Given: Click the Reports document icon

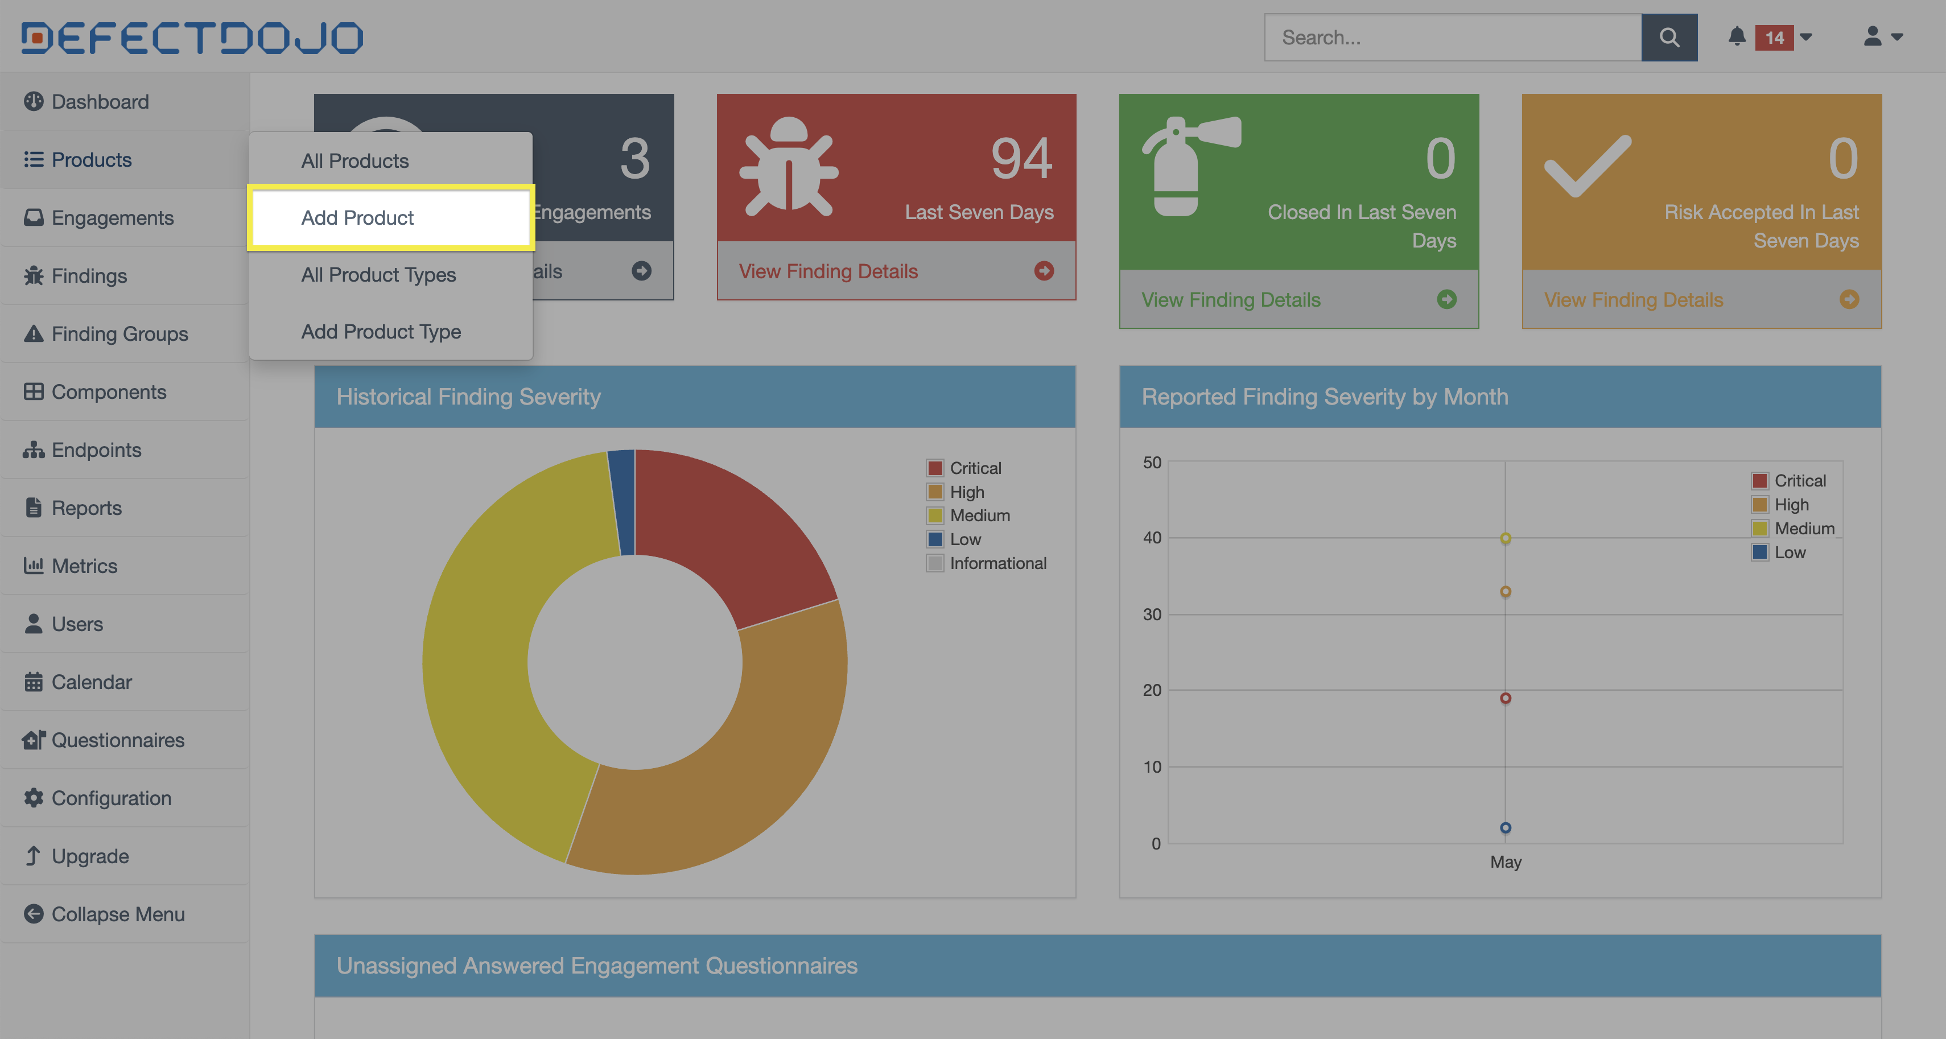Looking at the screenshot, I should tap(33, 508).
